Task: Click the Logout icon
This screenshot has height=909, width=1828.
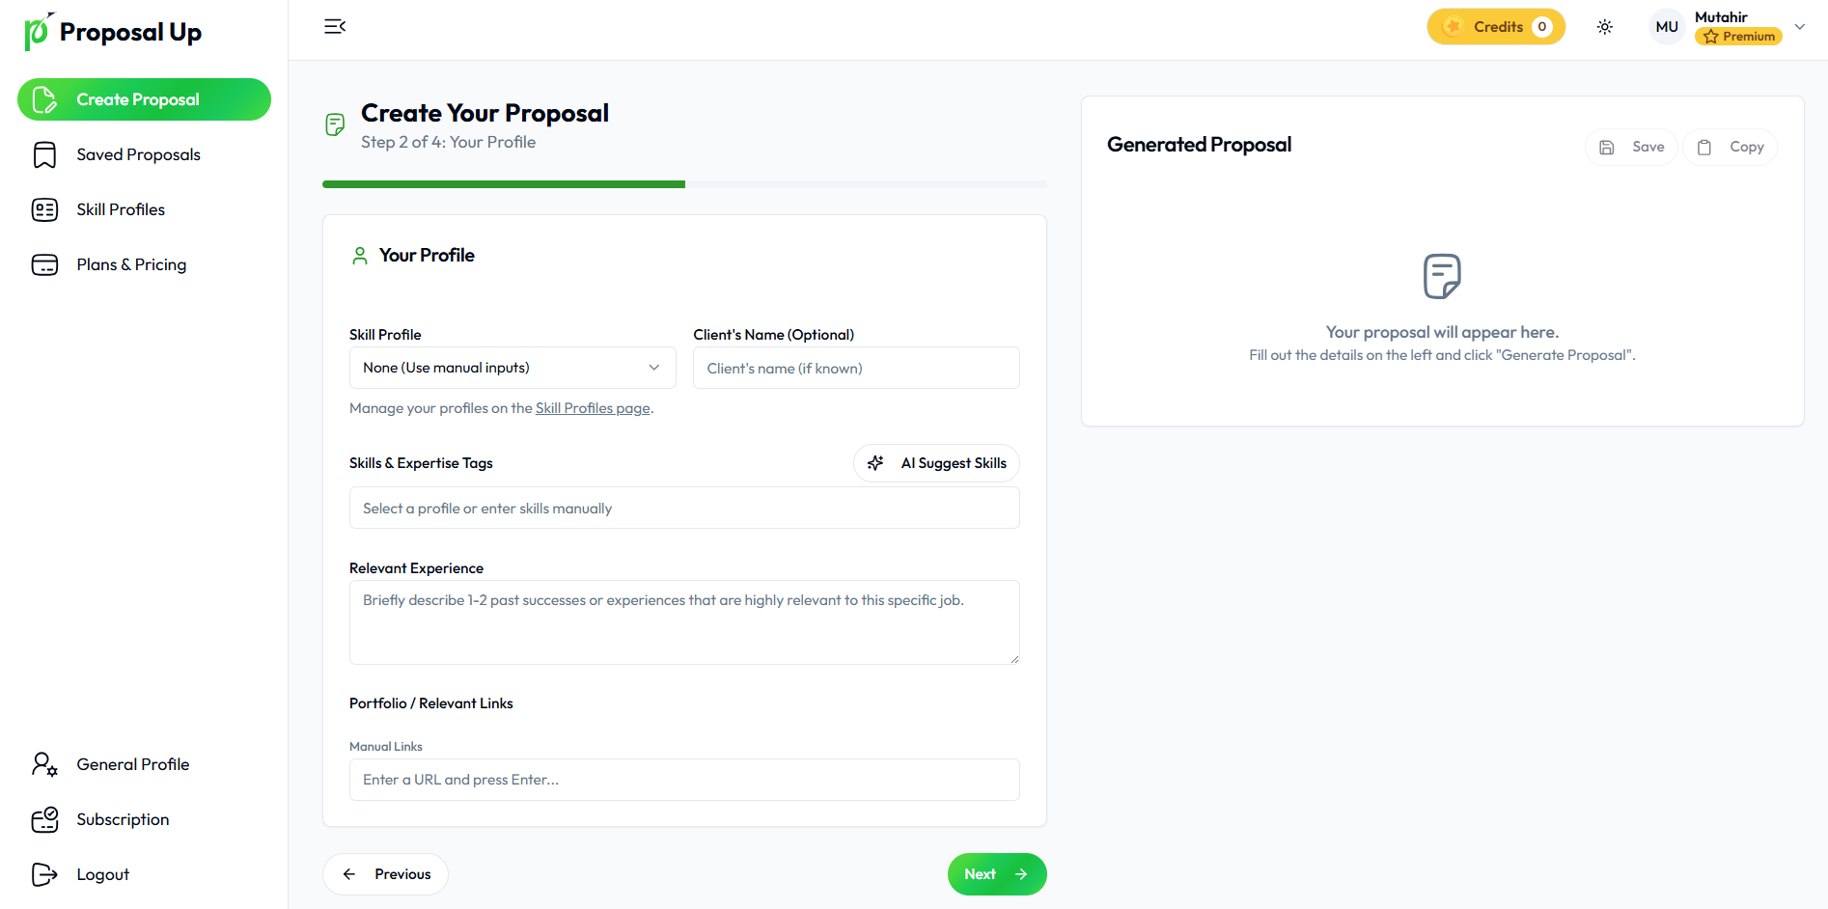Action: 44,874
